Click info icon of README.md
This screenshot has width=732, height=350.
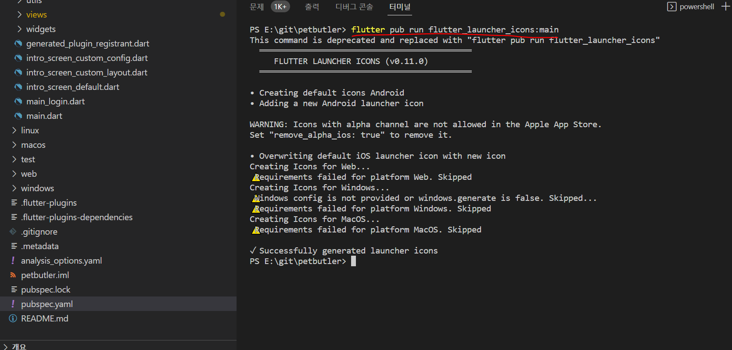pos(13,318)
